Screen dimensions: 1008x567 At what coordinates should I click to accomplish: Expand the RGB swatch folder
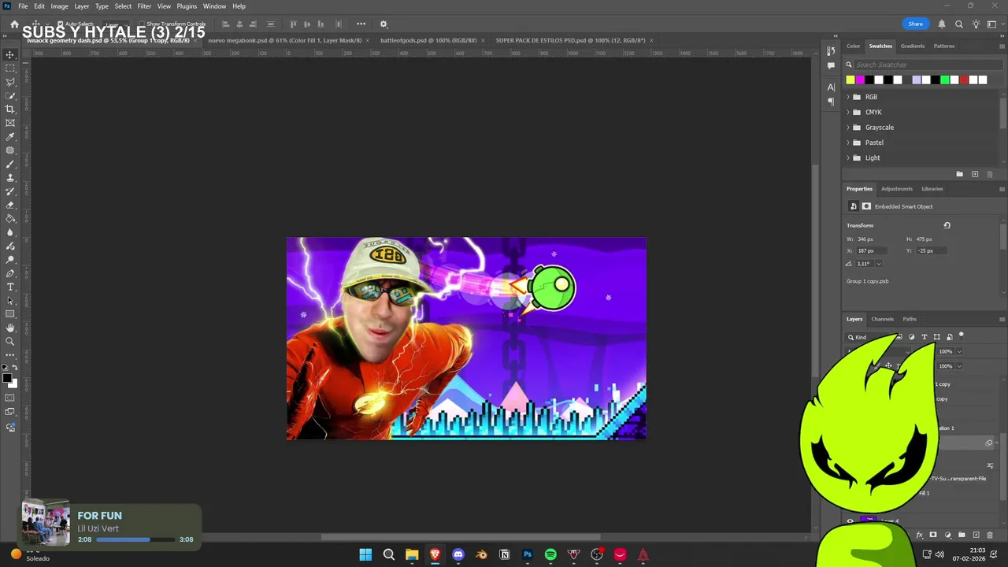pos(848,97)
